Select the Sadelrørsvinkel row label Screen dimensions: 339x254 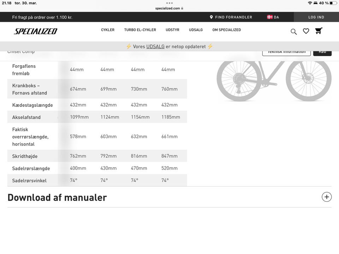pyautogui.click(x=29, y=181)
